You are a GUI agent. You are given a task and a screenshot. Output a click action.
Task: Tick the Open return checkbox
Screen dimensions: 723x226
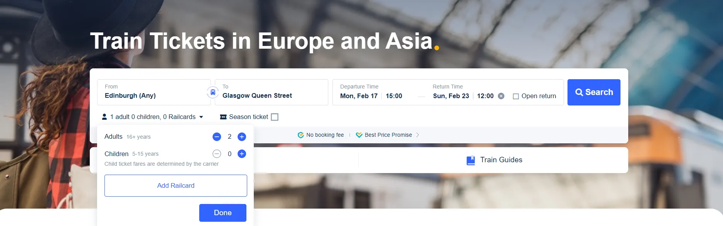pyautogui.click(x=516, y=96)
